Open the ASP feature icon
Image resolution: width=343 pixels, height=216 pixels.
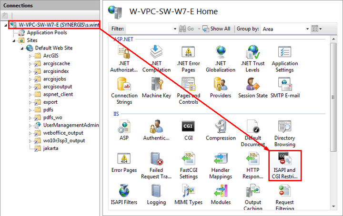[124, 130]
